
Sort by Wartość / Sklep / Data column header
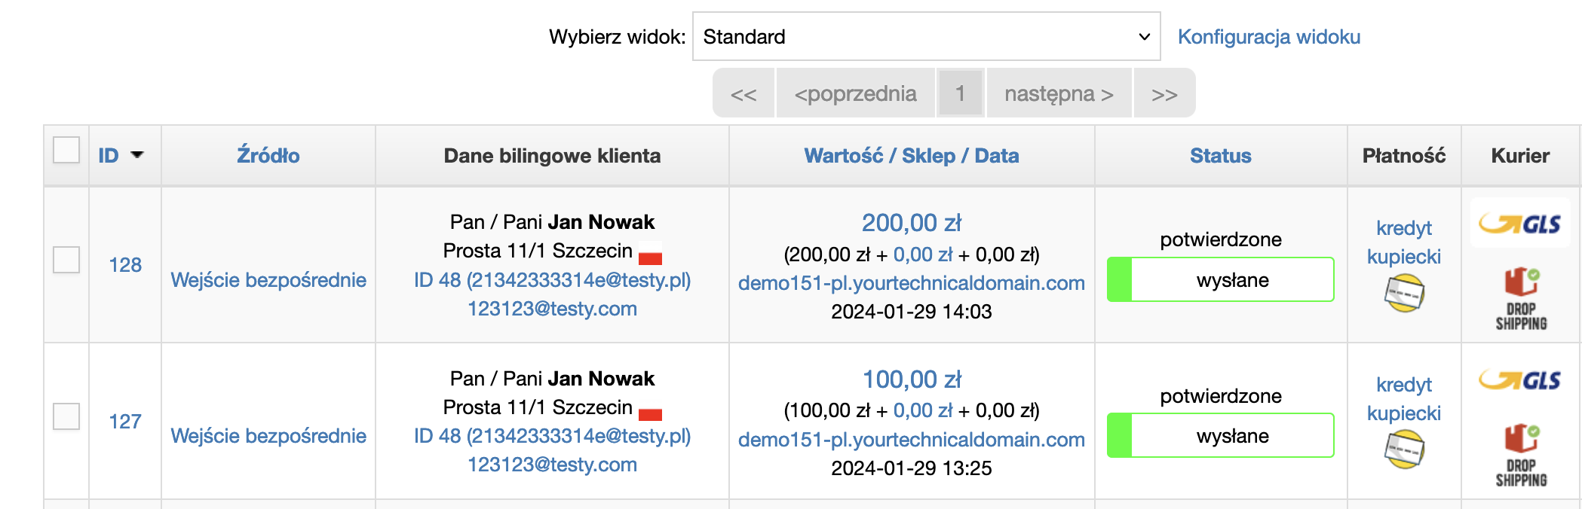(912, 156)
